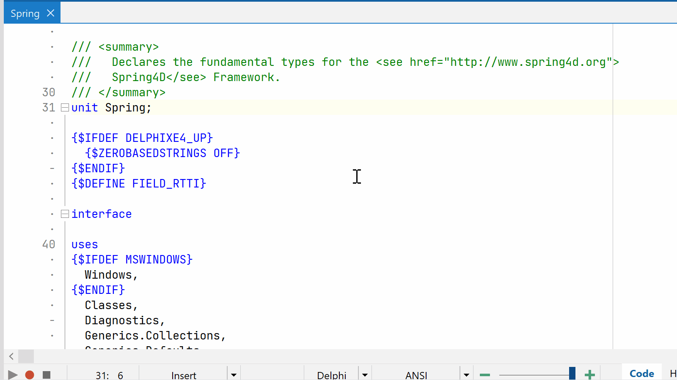Collapse the unit Spring fold marker
677x380 pixels.
coord(65,108)
